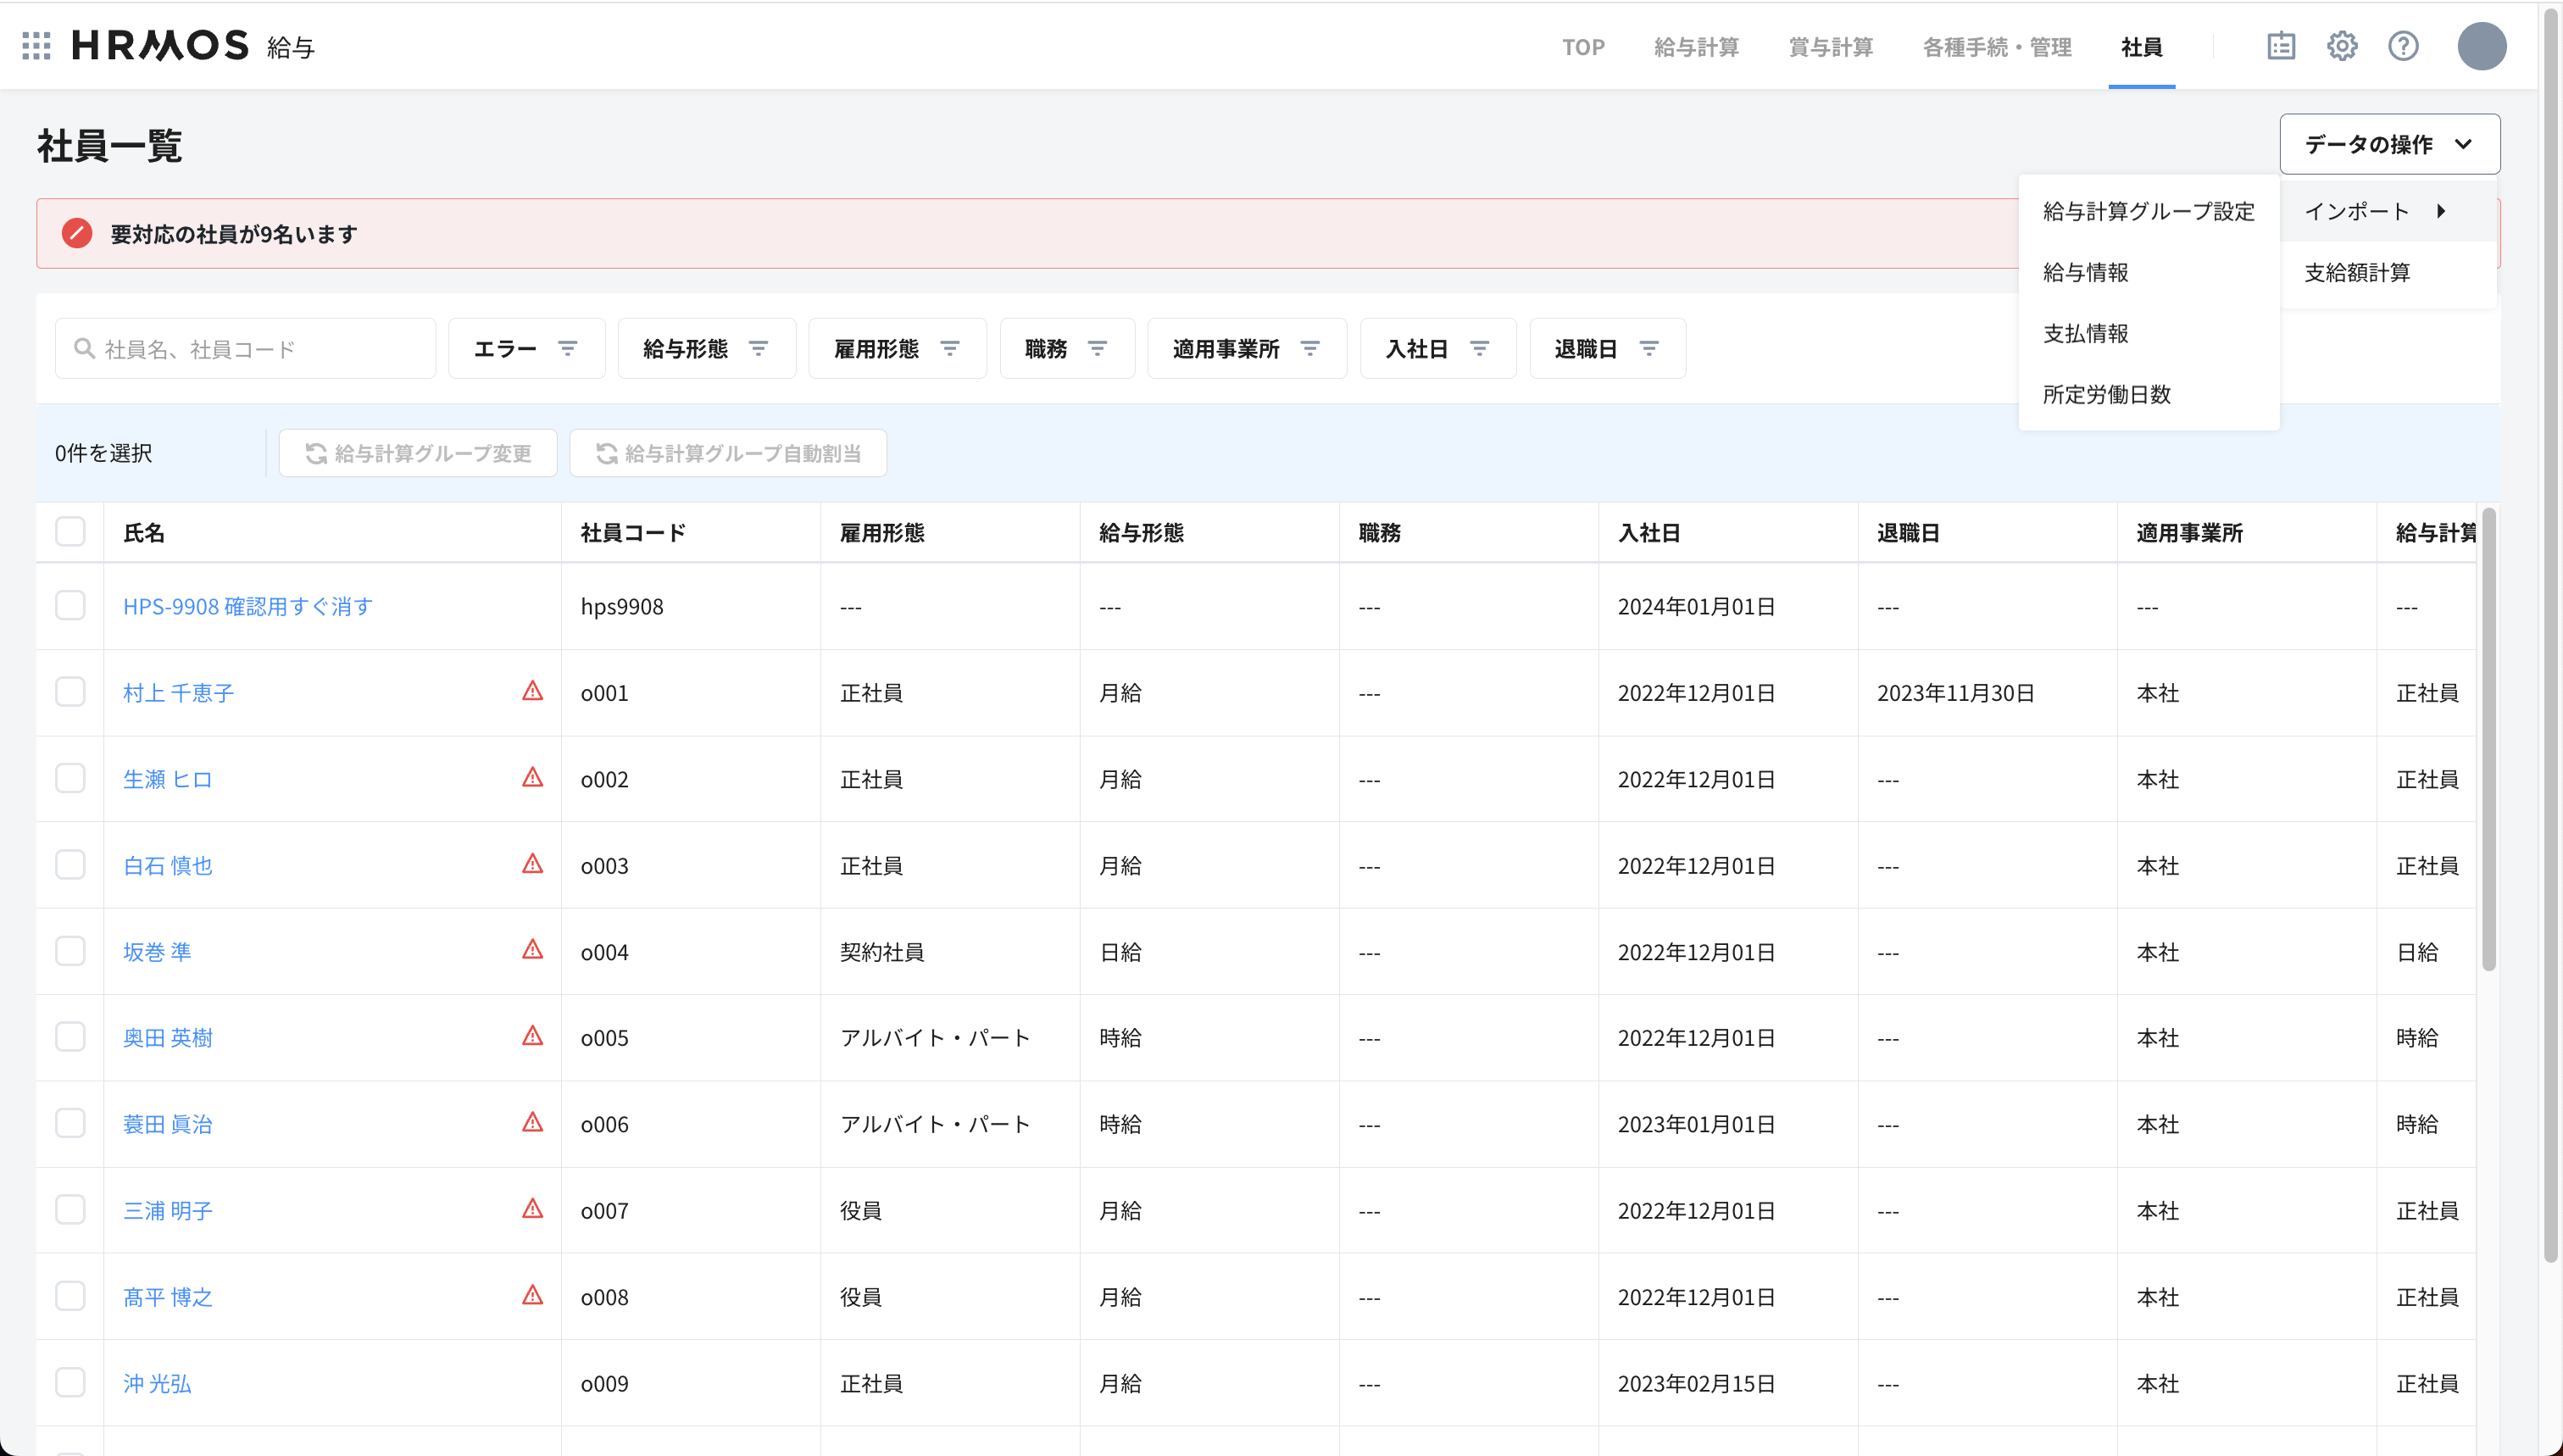Viewport: 2563px width, 1456px height.
Task: Select 給与計算グループ設定 menu entry
Action: tap(2148, 211)
